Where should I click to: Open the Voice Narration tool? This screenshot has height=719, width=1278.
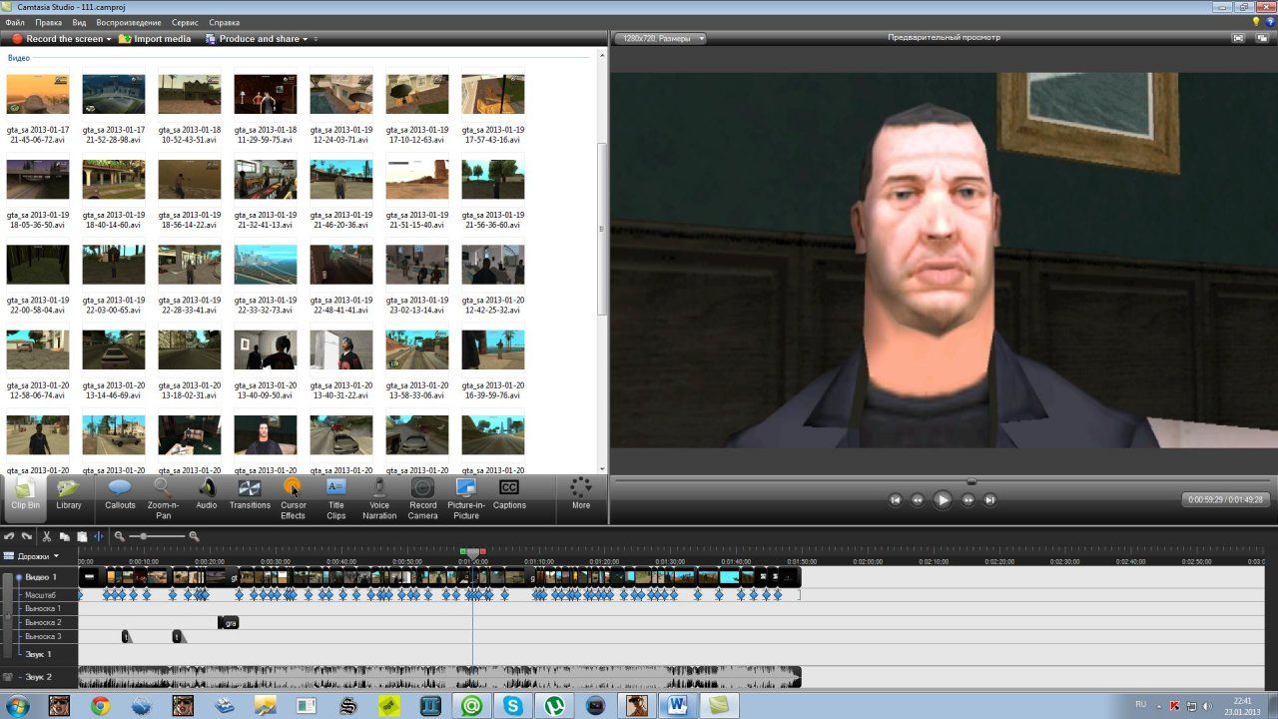click(x=379, y=497)
